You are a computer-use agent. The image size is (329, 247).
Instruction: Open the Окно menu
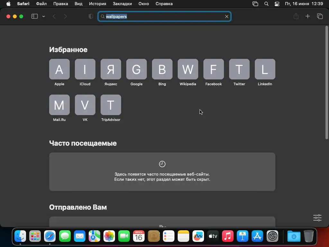point(144,4)
